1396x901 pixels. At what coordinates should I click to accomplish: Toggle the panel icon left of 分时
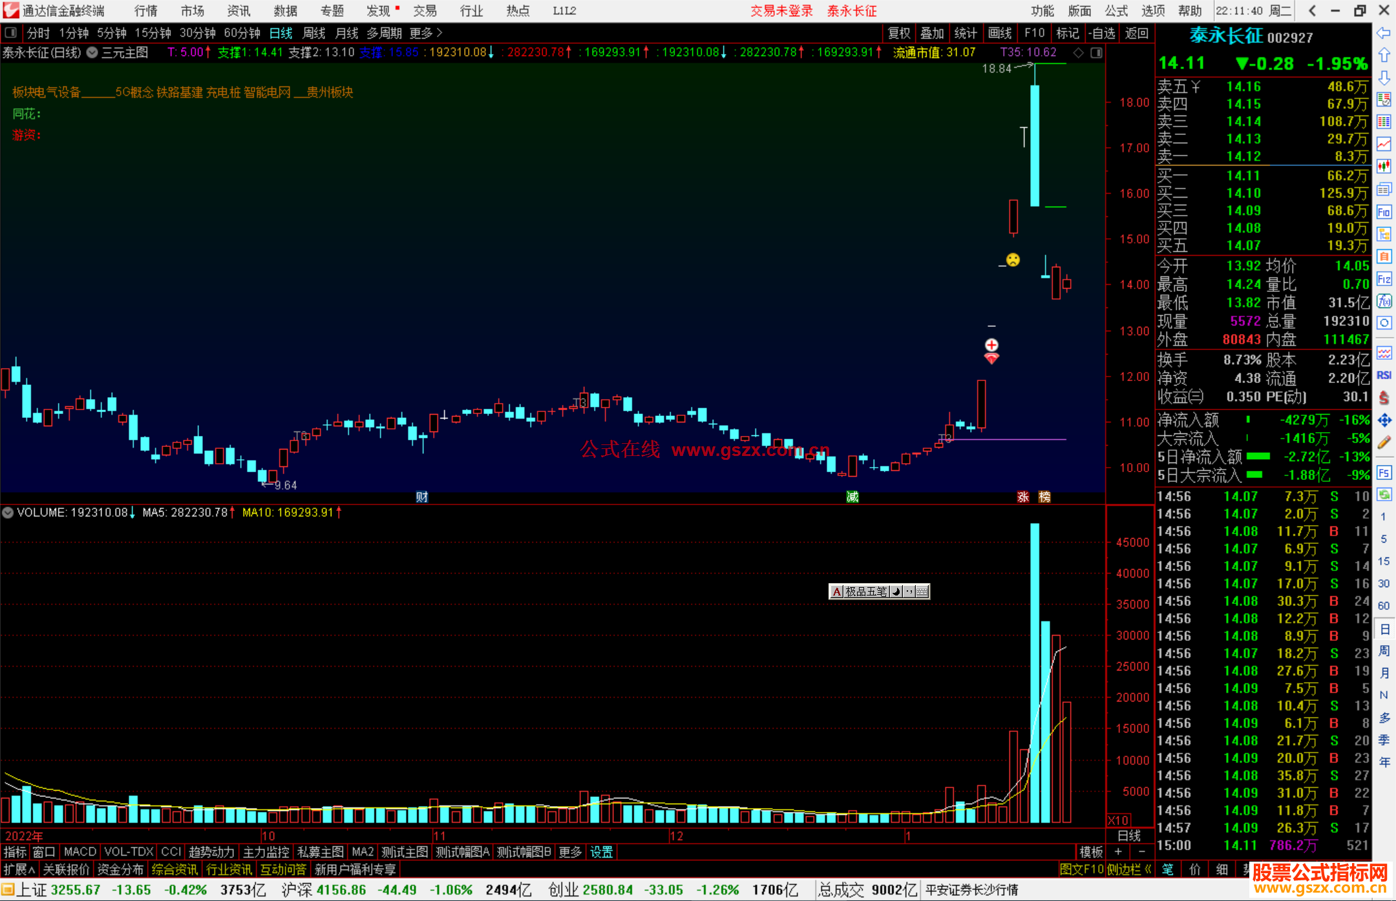pyautogui.click(x=11, y=33)
